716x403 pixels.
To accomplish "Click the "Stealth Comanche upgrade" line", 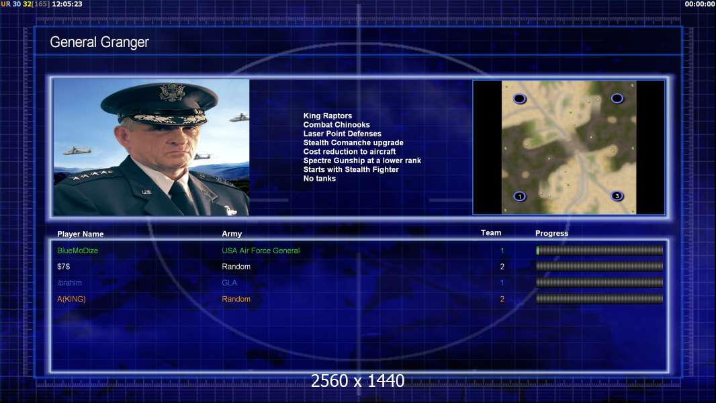I will (353, 142).
